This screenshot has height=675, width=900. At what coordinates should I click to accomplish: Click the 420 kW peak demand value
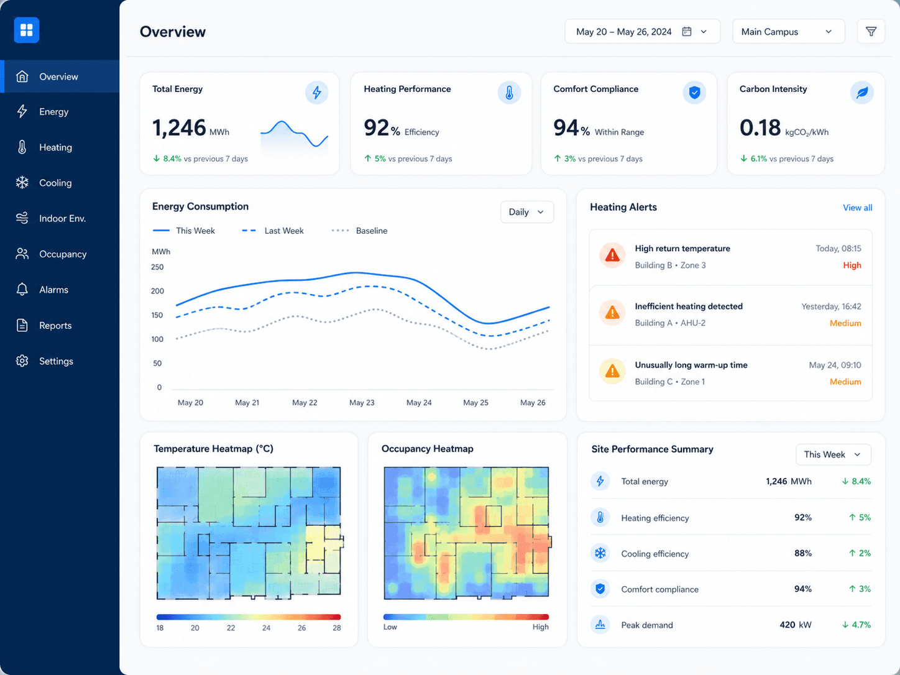(x=796, y=625)
